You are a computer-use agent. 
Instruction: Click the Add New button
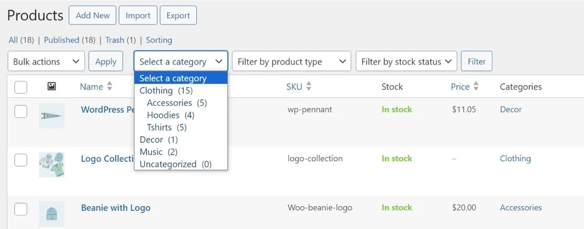[x=92, y=15]
